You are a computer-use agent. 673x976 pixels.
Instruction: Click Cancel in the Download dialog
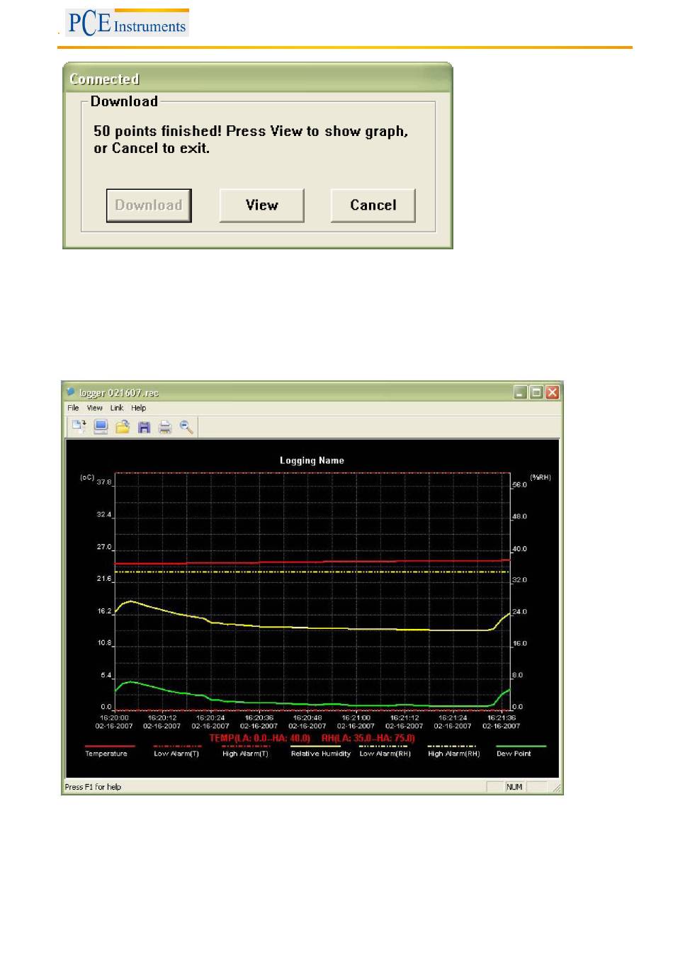[x=373, y=205]
